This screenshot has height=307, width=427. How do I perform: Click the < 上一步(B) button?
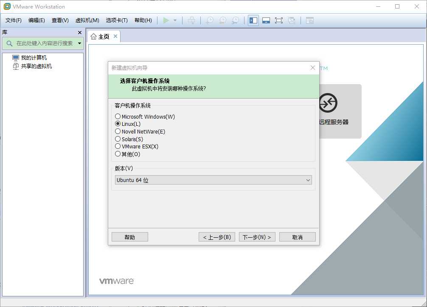(x=217, y=237)
